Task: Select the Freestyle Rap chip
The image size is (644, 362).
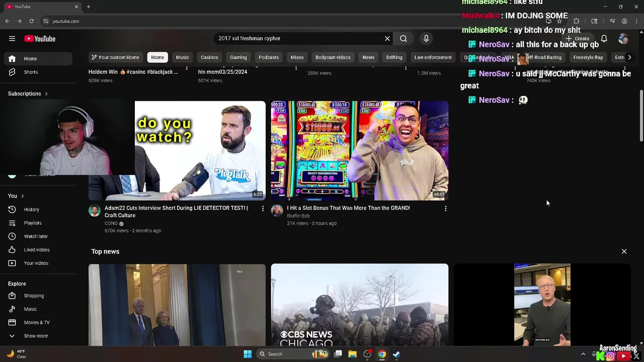Action: (x=588, y=57)
